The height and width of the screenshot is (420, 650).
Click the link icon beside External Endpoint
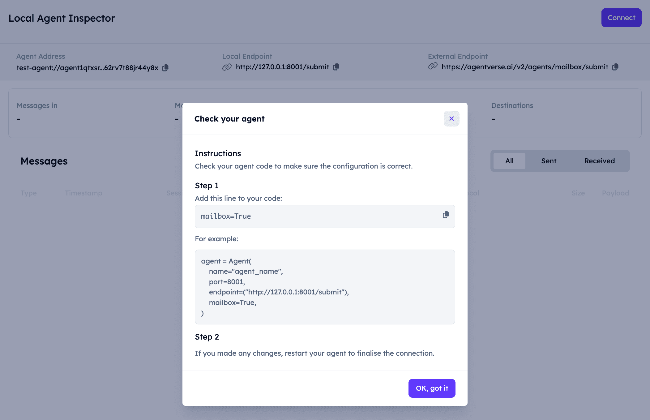pyautogui.click(x=433, y=66)
